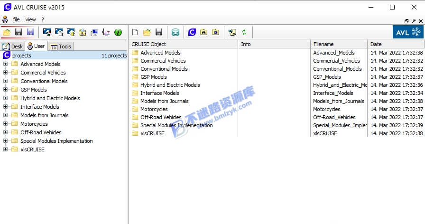Click the blue wrench icon with yellow grid
This screenshot has width=425, height=224.
(71, 32)
